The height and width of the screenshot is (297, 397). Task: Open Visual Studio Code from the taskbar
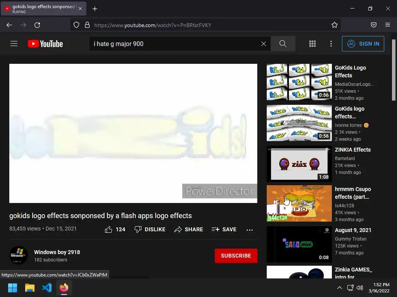47,288
